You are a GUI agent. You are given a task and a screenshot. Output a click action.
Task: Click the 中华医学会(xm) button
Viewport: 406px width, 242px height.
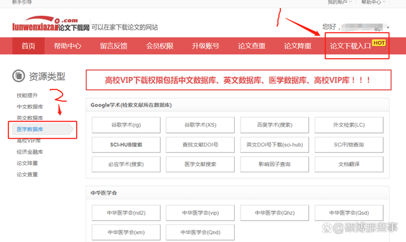pyautogui.click(x=126, y=232)
